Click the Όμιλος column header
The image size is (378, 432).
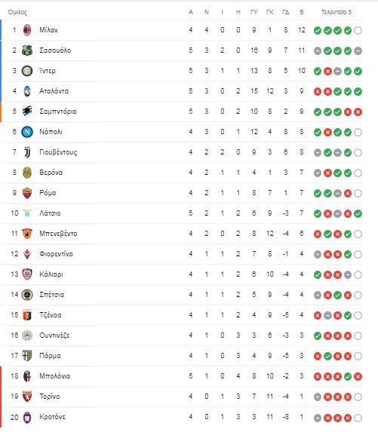pos(17,12)
